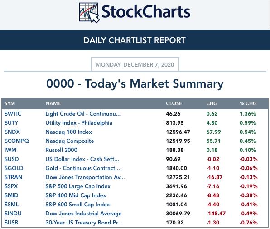Open Utility Index - Philadelphia link

[79, 123]
